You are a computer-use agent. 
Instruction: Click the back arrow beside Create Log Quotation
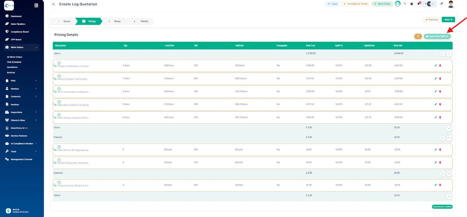click(x=53, y=4)
